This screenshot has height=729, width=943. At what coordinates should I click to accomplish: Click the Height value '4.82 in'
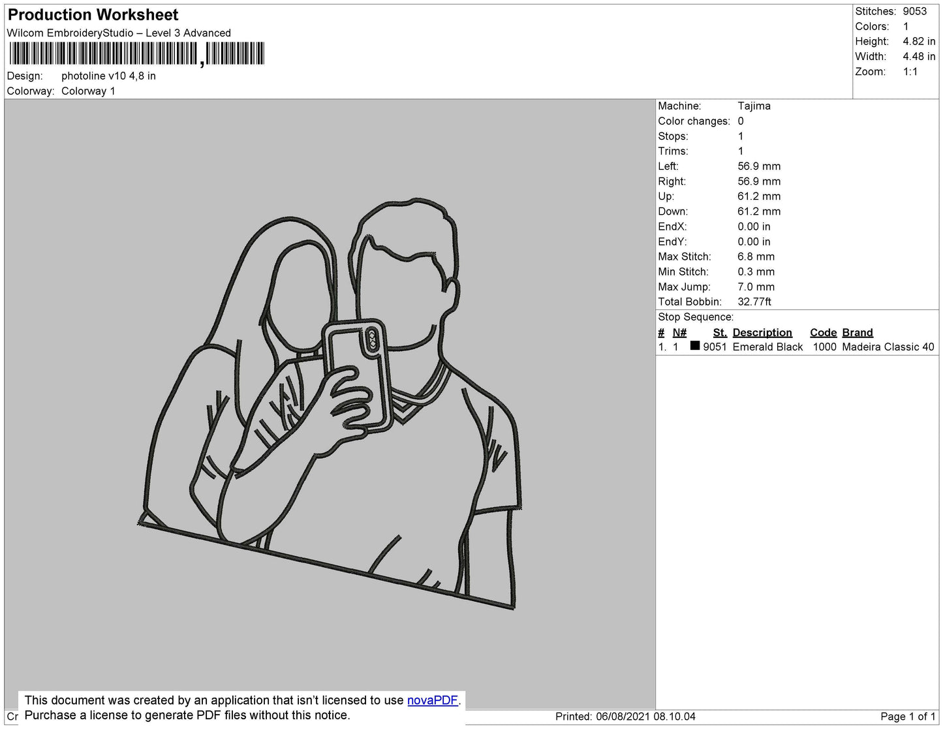click(919, 41)
